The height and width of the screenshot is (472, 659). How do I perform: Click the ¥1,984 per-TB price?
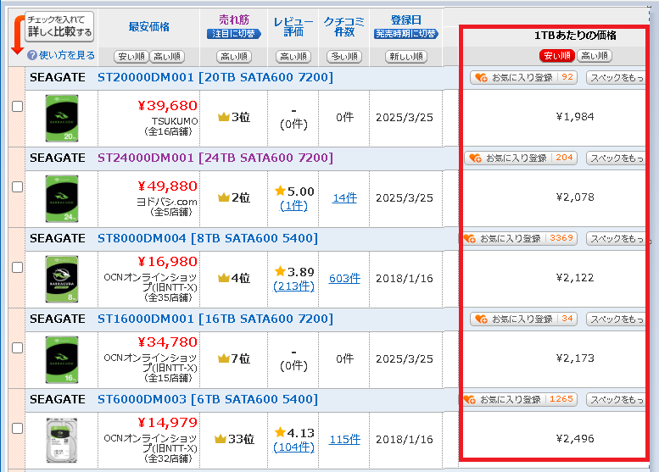click(x=575, y=117)
